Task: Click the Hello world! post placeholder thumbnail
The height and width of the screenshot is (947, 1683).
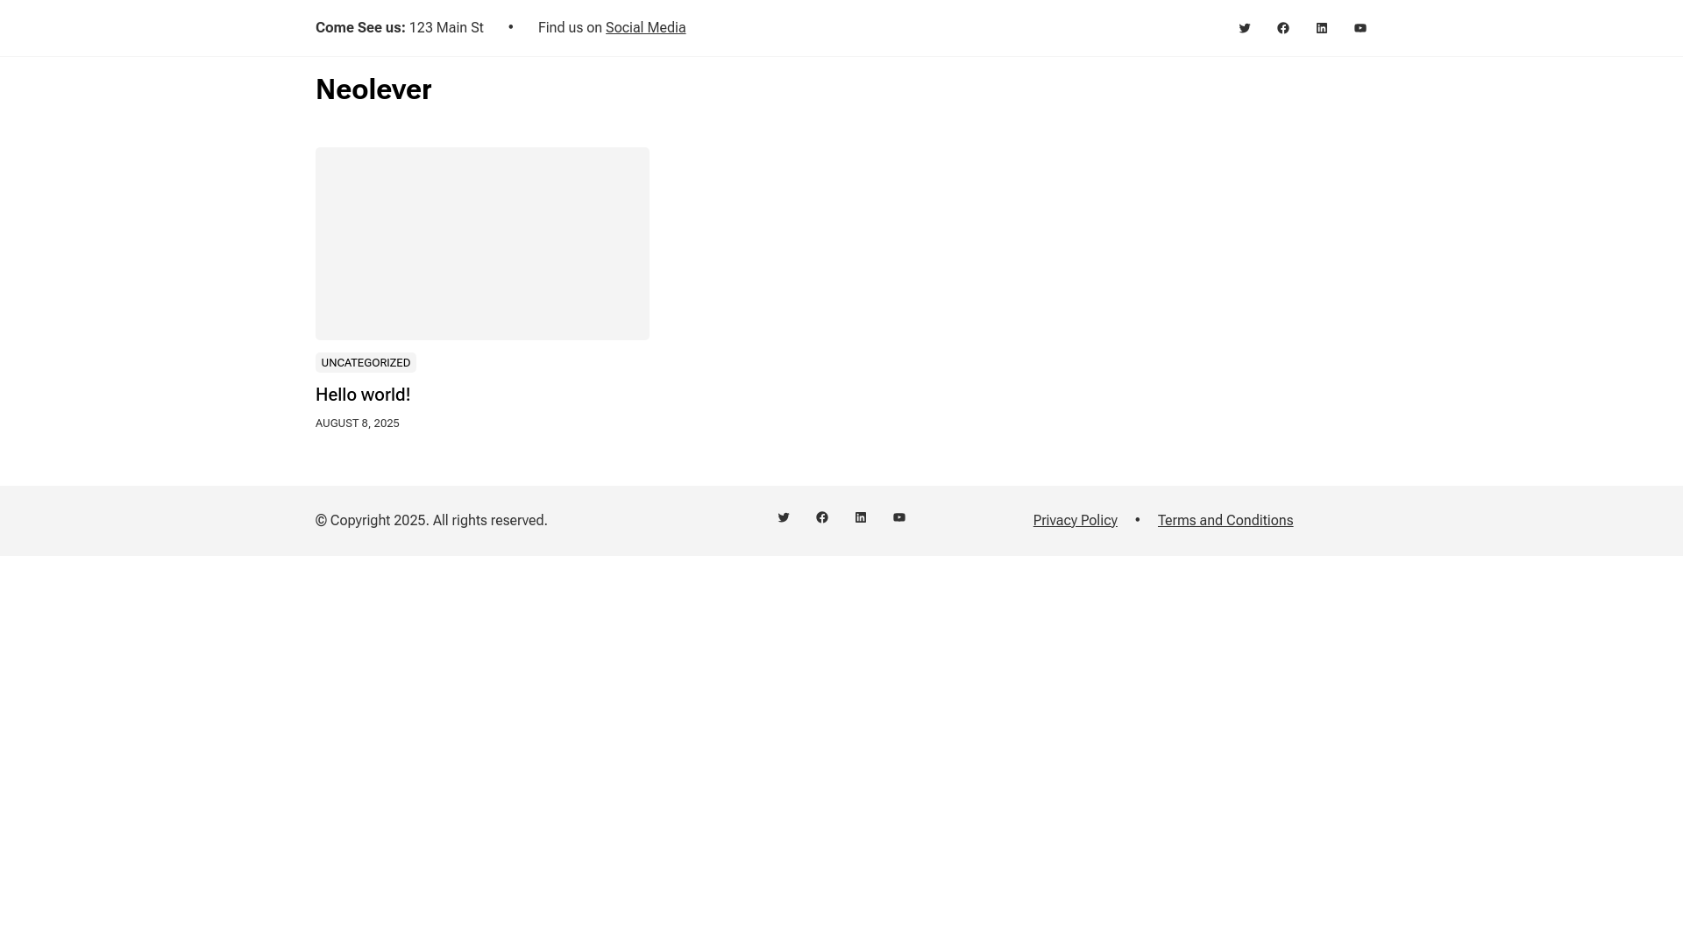Action: pyautogui.click(x=482, y=244)
